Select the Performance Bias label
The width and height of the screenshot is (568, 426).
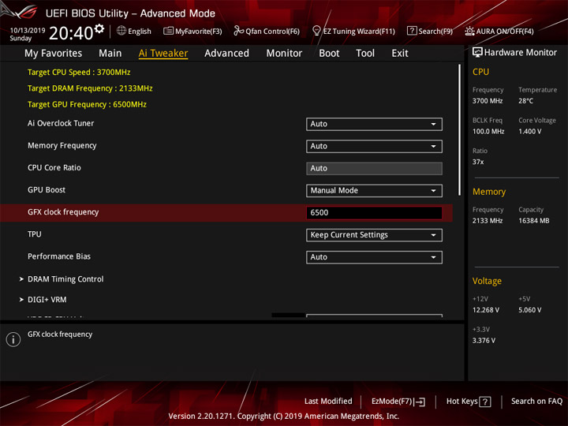(59, 256)
